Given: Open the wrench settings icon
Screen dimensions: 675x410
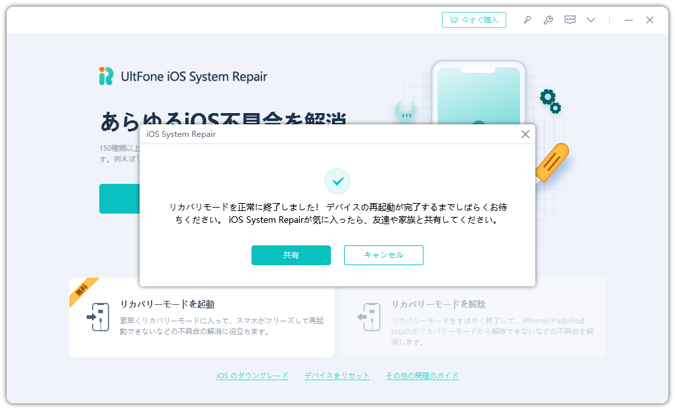Looking at the screenshot, I should [x=548, y=20].
